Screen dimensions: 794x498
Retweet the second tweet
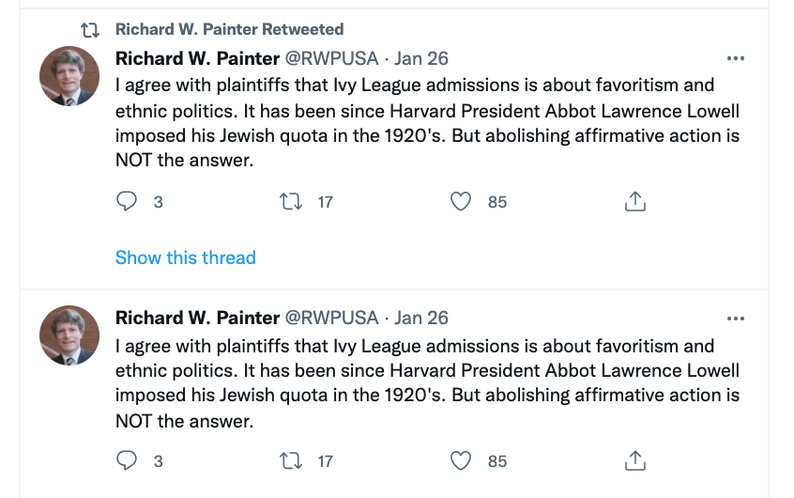click(292, 460)
